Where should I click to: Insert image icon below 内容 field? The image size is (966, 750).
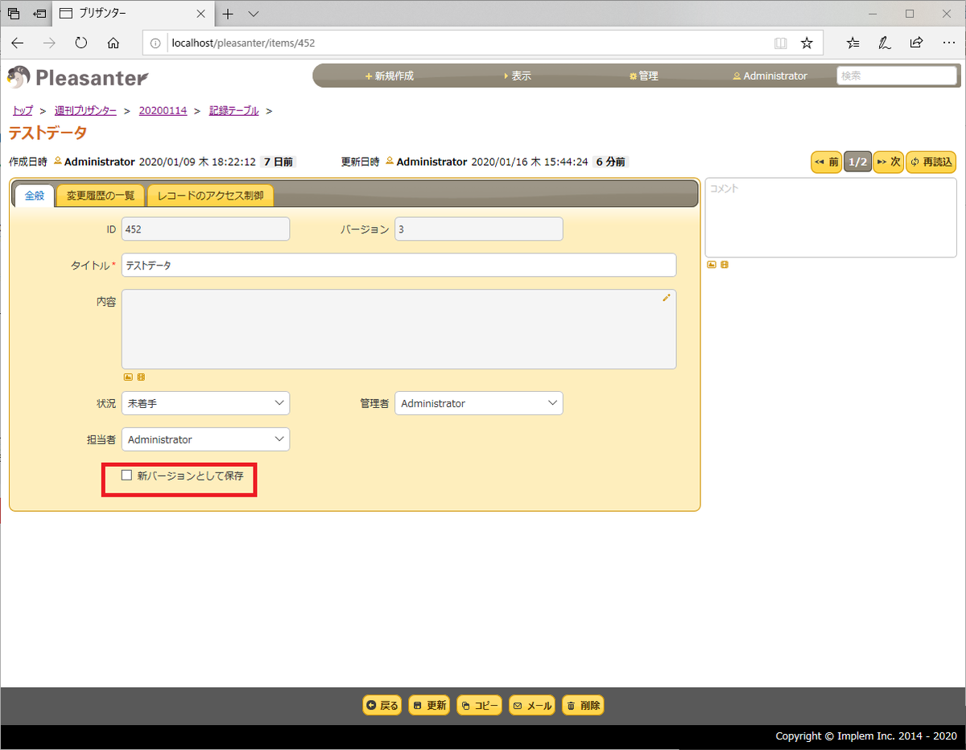tap(128, 377)
